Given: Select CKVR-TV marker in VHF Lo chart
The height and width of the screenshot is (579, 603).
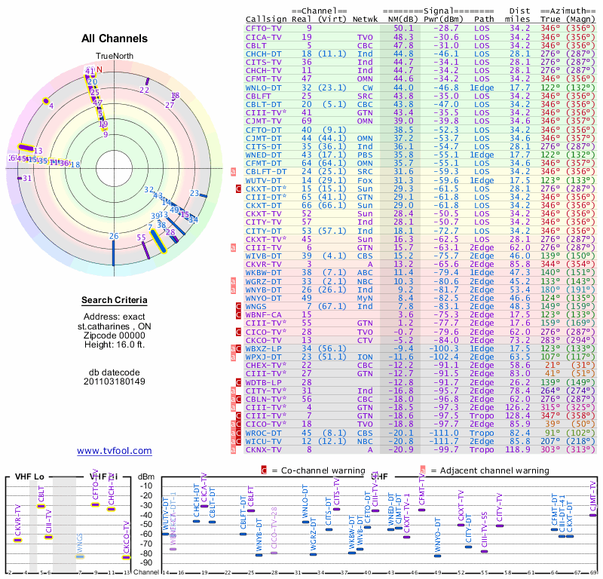Looking at the screenshot, I should point(18,540).
